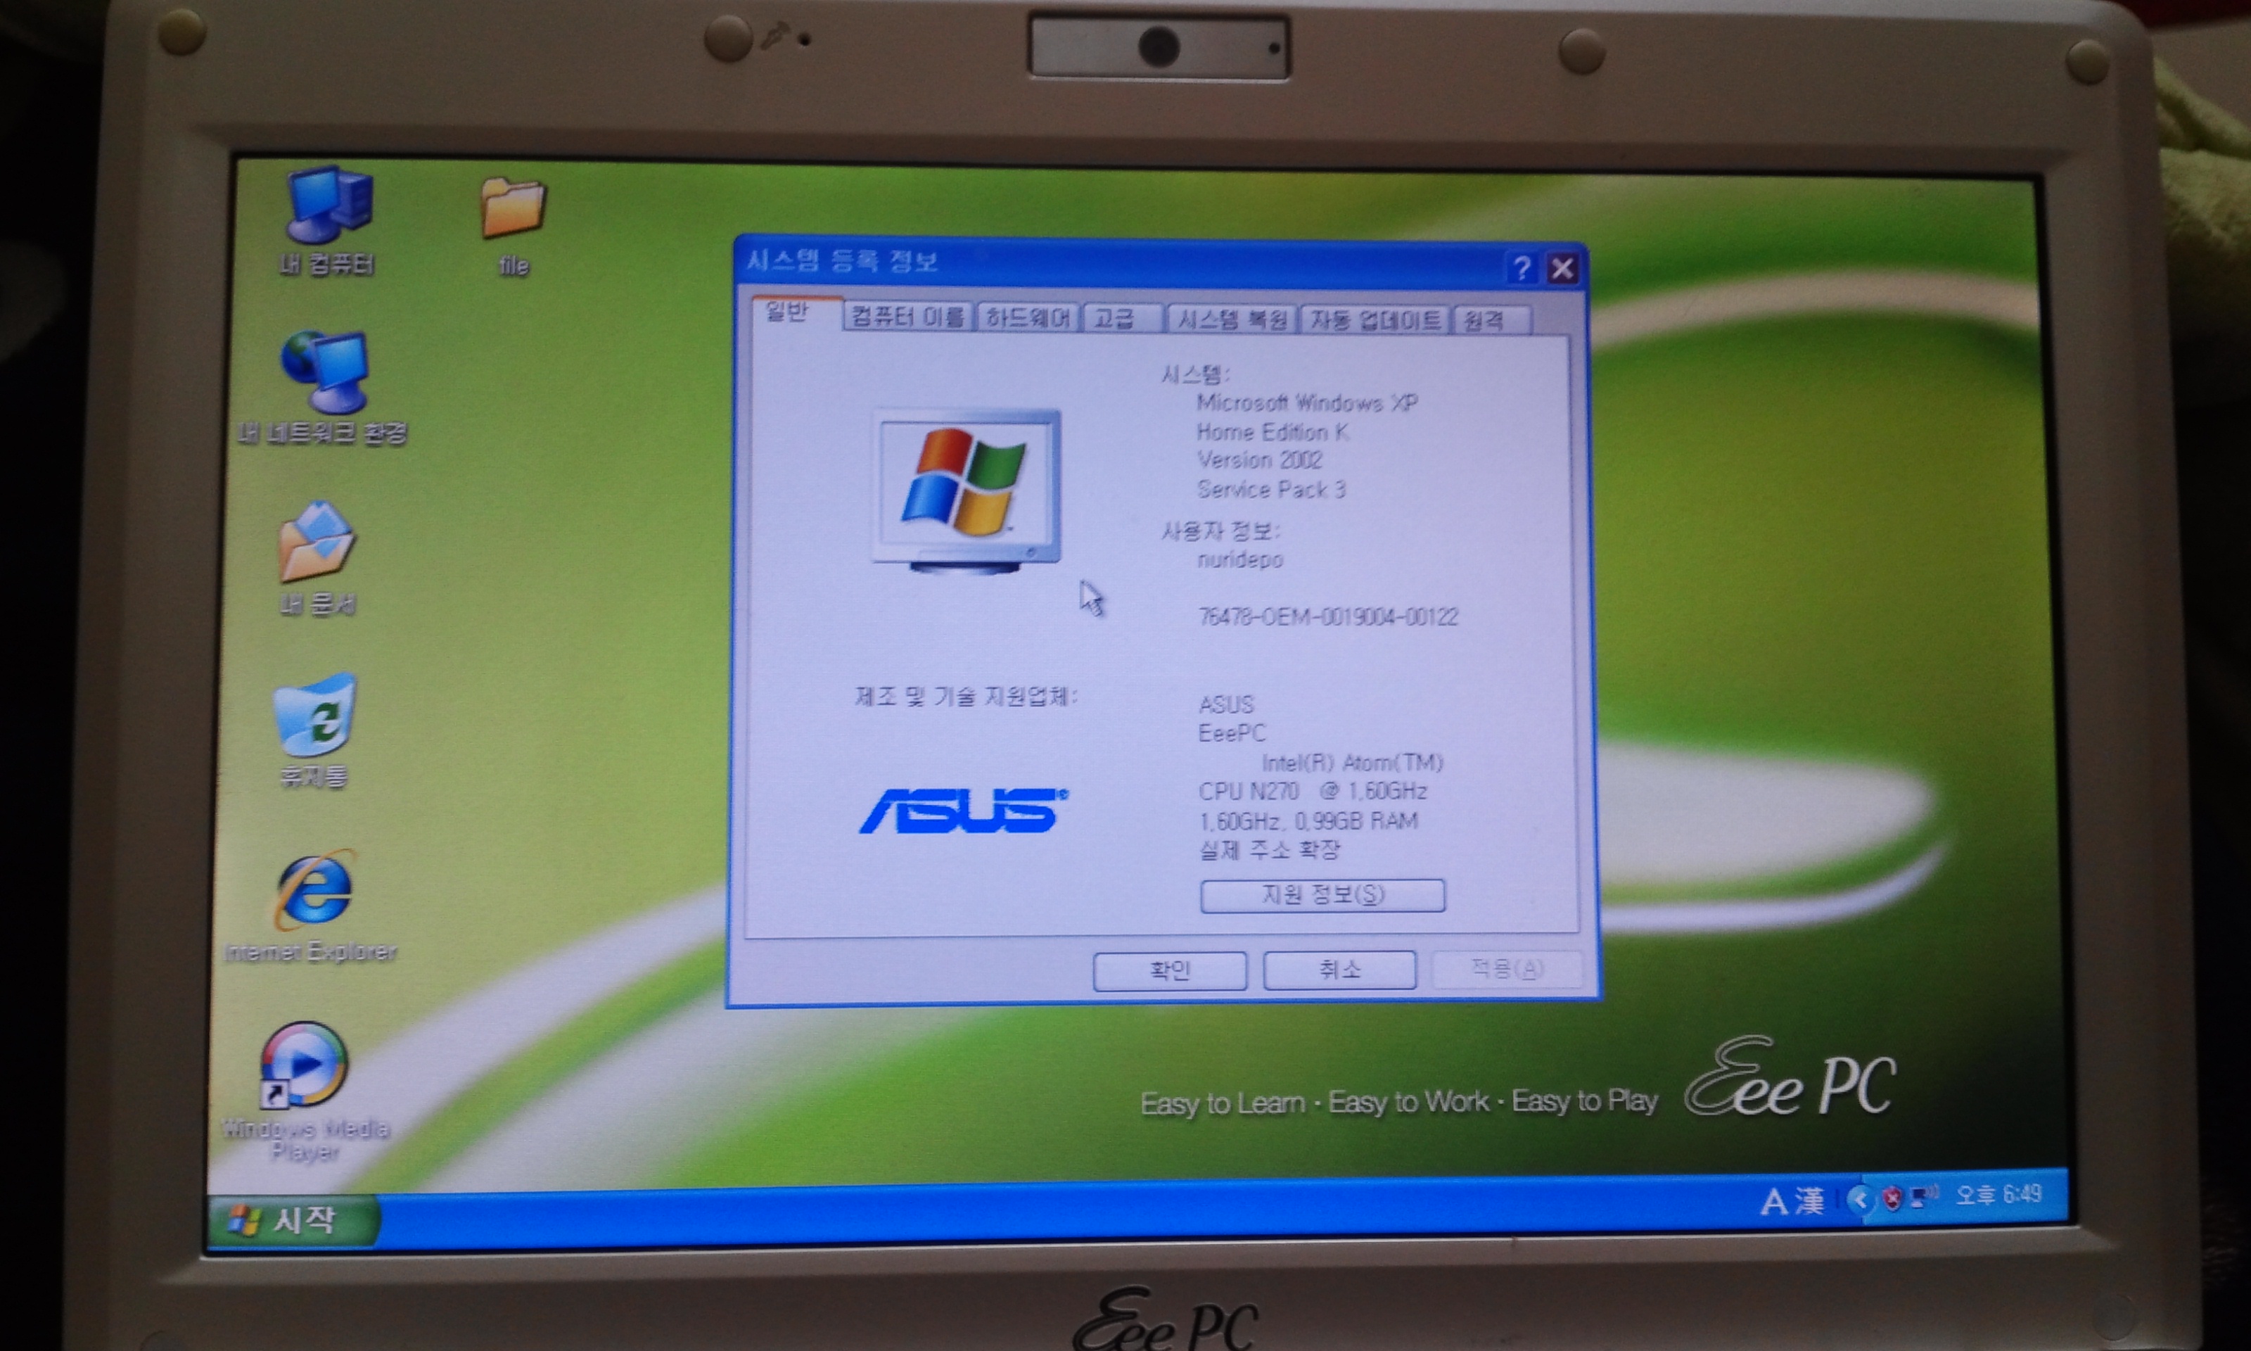The image size is (2251, 1351).
Task: Select the 내 문서 folder icon
Action: (317, 557)
